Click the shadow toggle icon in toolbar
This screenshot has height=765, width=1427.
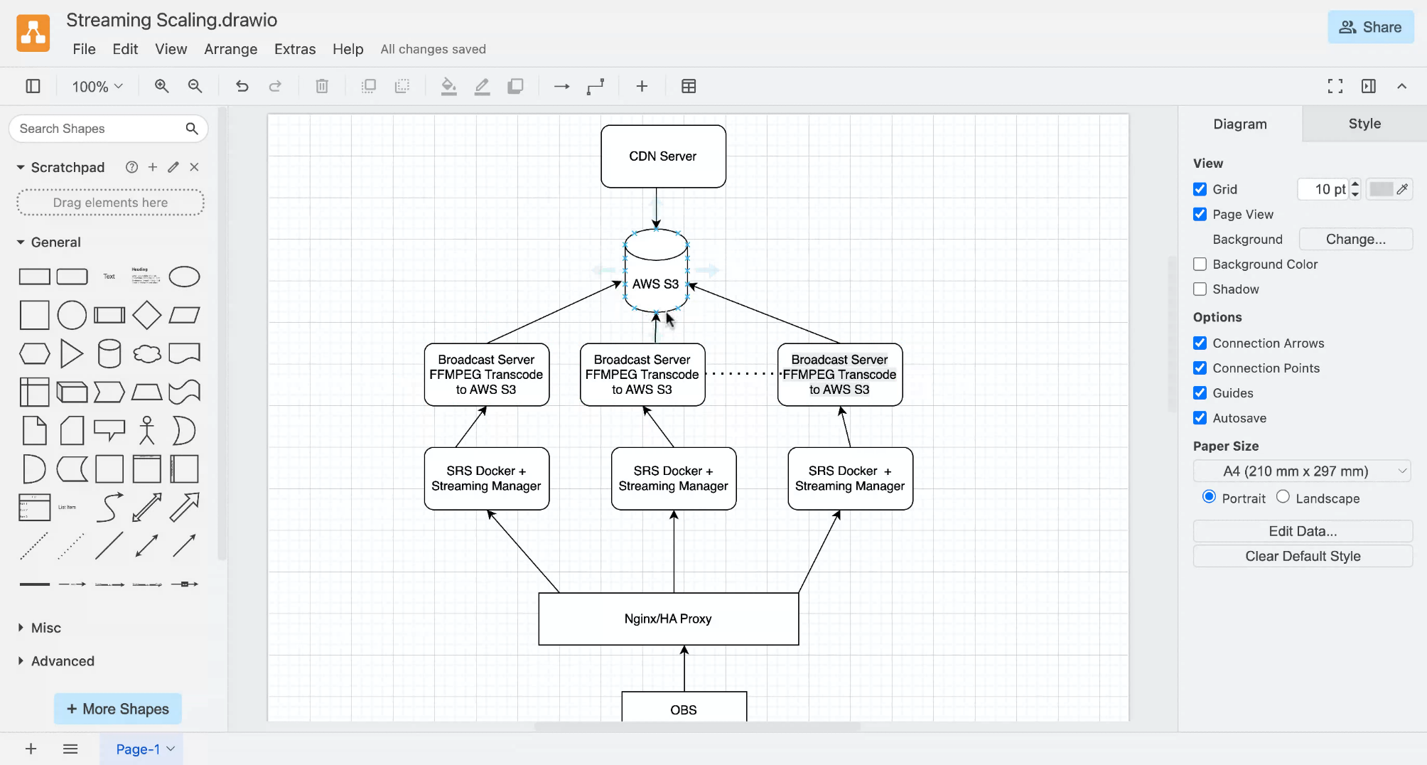[515, 86]
